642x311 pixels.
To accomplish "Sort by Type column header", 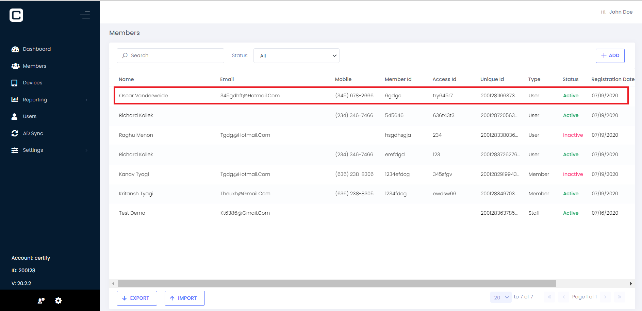I will [x=534, y=79].
